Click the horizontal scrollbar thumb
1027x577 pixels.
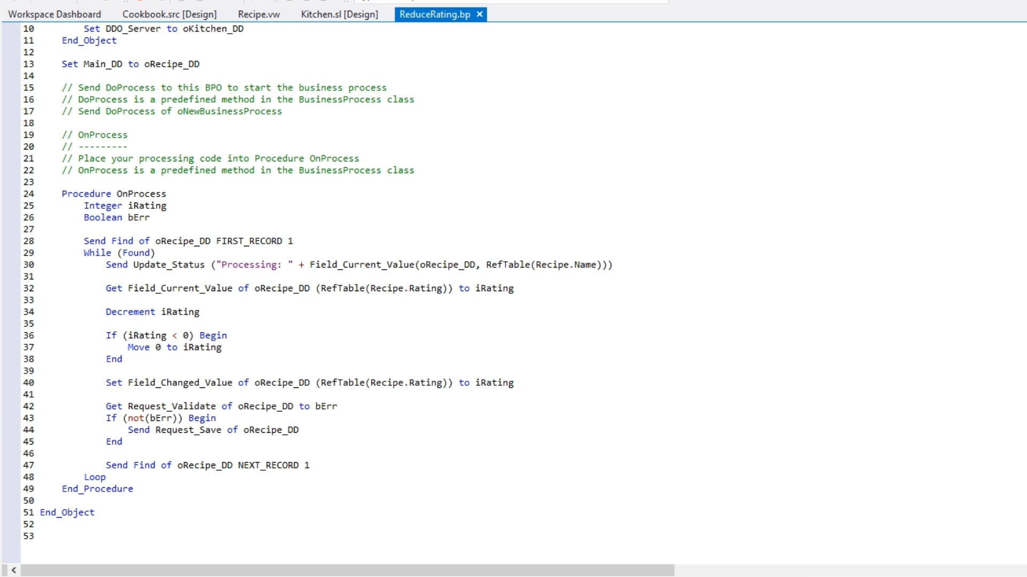click(348, 570)
